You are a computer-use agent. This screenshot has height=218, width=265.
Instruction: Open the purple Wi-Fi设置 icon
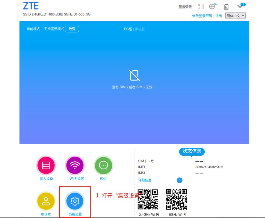click(75, 165)
